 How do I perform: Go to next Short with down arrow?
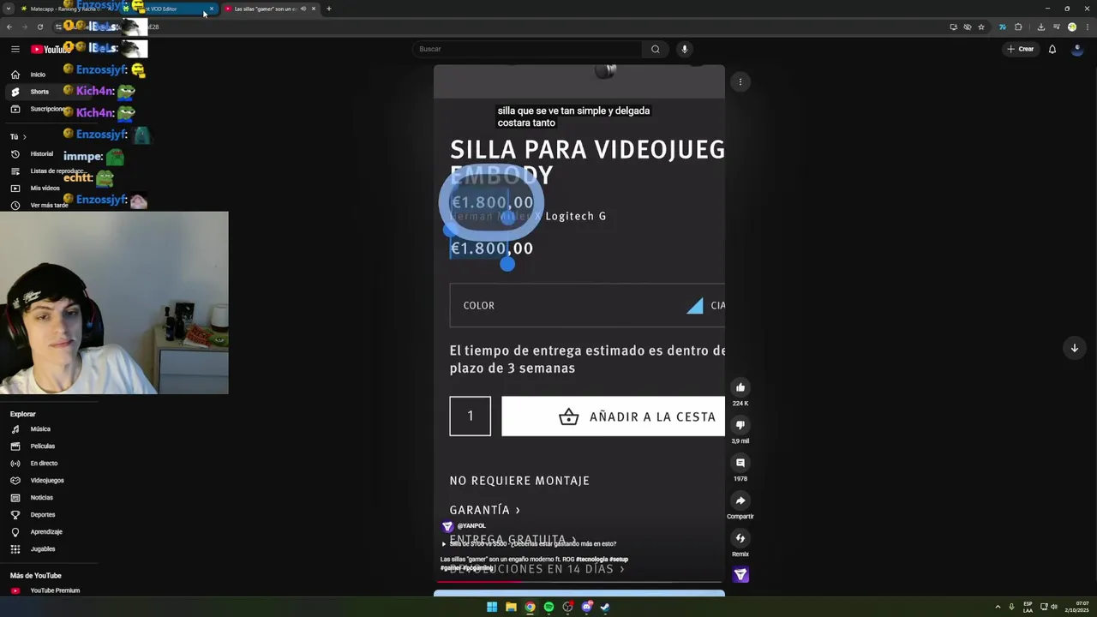tap(1074, 348)
